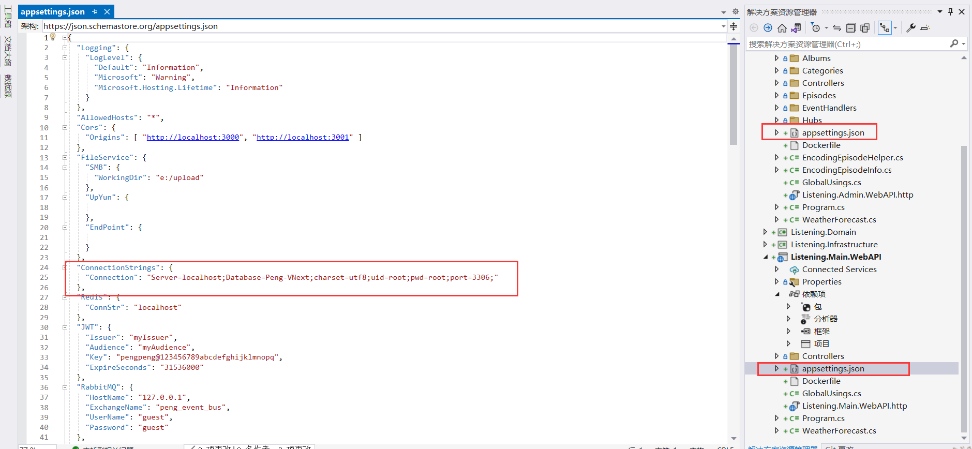Go forward in Solution Explorer
The height and width of the screenshot is (449, 972).
pyautogui.click(x=768, y=28)
